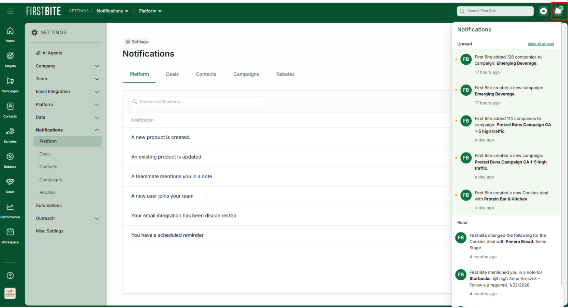568x308 pixels.
Task: Open Workspace in the left sidebar
Action: (10, 236)
